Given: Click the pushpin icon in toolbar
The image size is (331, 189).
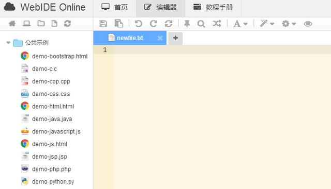Looking at the screenshot, I should tap(187, 24).
